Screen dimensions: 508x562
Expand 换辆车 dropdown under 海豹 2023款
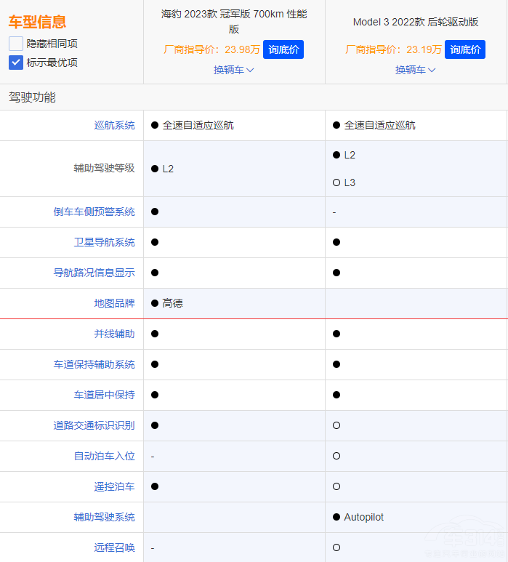click(x=233, y=70)
